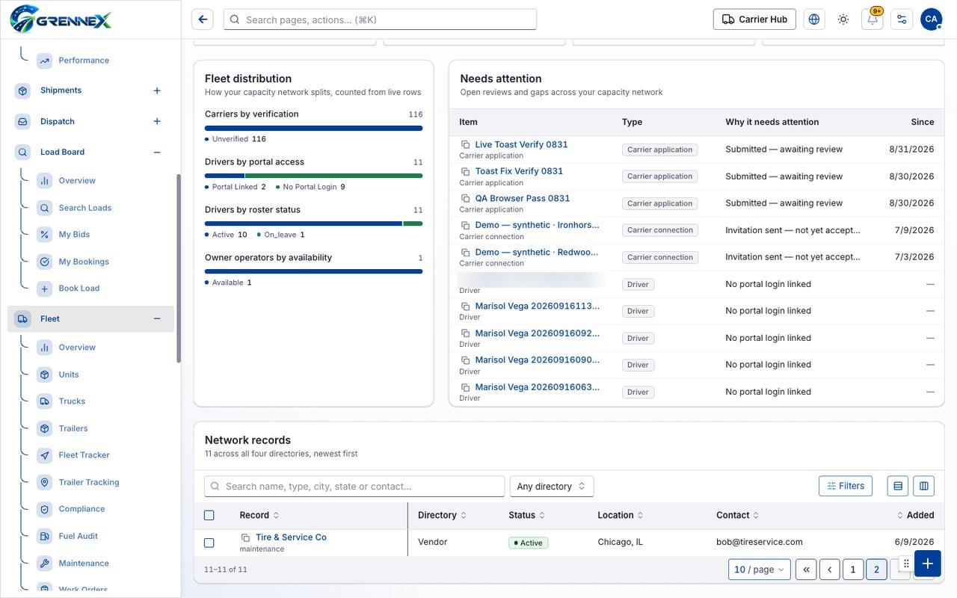Click the Fuel Audit sidebar icon
The image size is (957, 598).
click(44, 536)
